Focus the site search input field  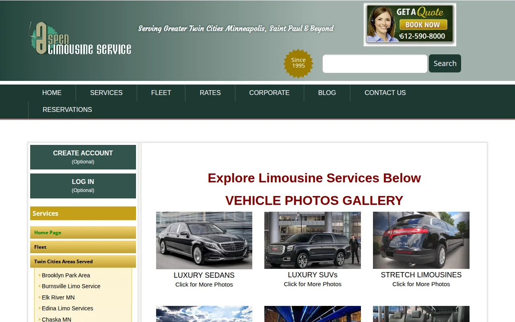375,64
